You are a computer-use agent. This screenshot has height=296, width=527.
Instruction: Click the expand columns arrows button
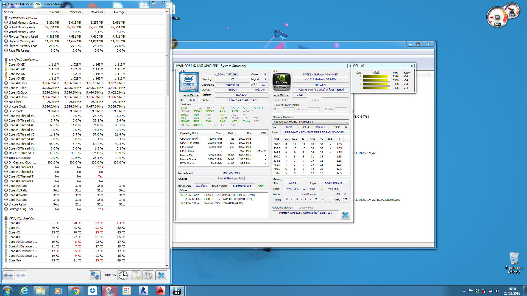pyautogui.click(x=8, y=275)
